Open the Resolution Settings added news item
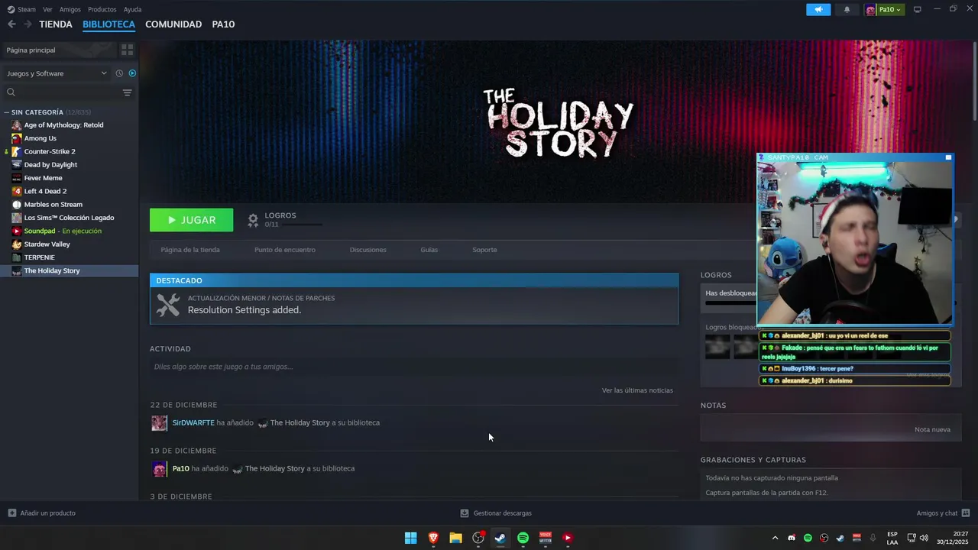Image resolution: width=978 pixels, height=550 pixels. pos(414,306)
